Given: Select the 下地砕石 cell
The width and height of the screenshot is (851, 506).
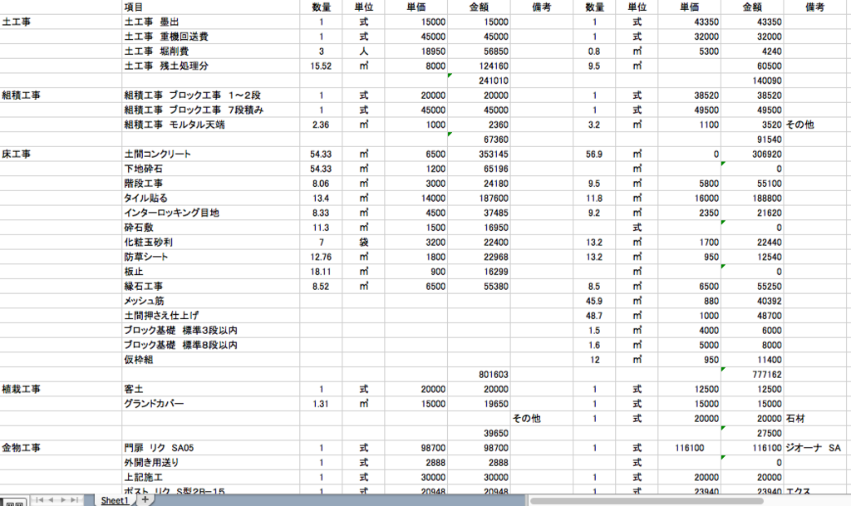Looking at the screenshot, I should (x=210, y=169).
